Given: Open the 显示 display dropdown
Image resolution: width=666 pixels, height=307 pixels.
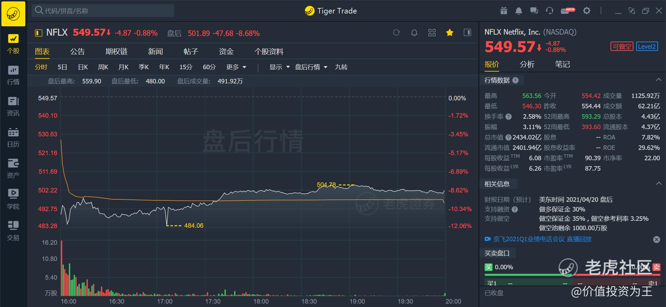Looking at the screenshot, I should (x=280, y=67).
